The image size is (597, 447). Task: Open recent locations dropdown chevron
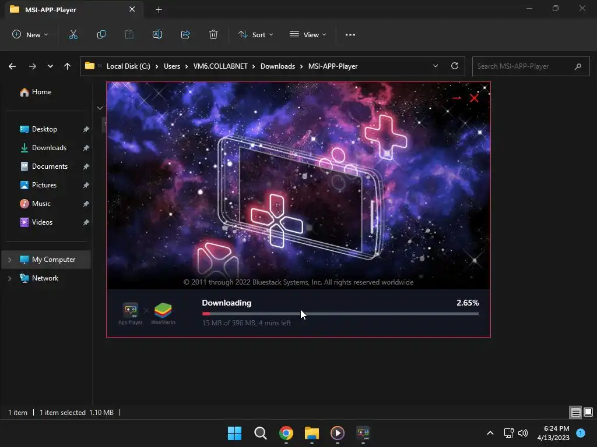coord(50,66)
